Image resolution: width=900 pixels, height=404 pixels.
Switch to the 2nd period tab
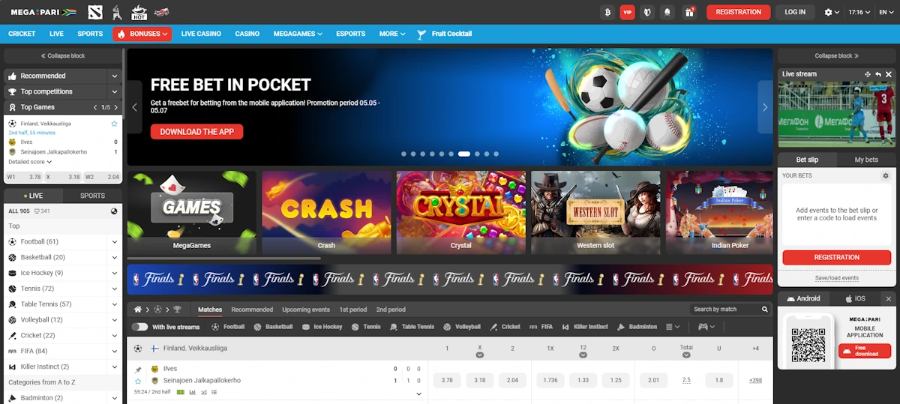391,310
